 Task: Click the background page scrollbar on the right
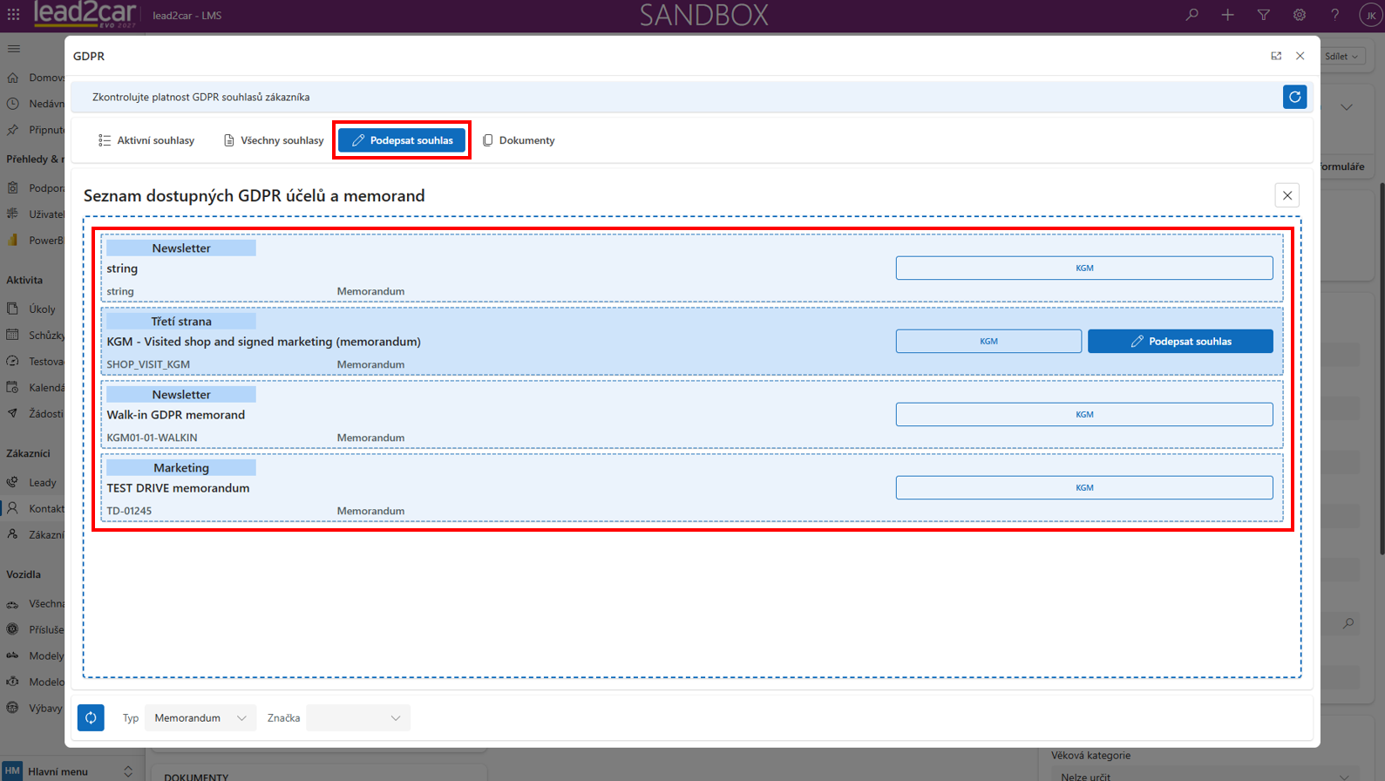point(1382,368)
